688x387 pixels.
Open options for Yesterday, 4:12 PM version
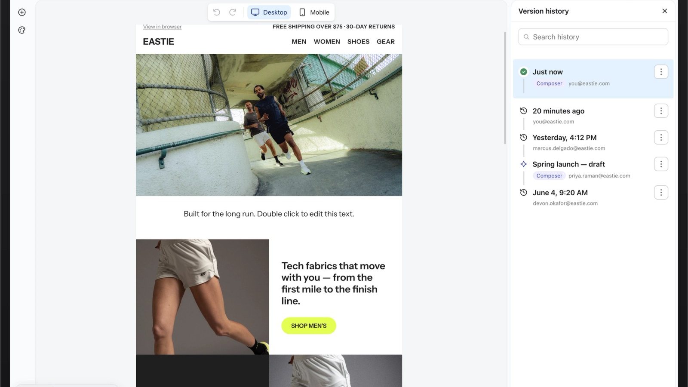(661, 138)
